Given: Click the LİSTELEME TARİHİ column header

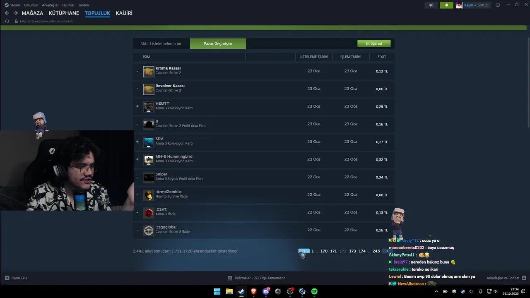Looking at the screenshot, I should tap(314, 57).
